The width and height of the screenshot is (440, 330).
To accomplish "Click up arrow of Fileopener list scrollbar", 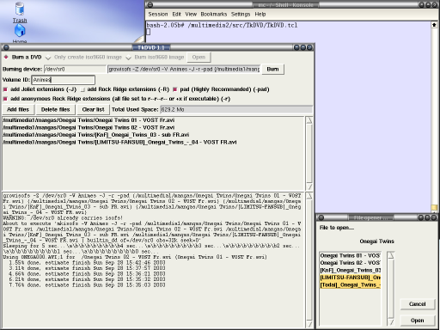I will (x=391, y=255).
